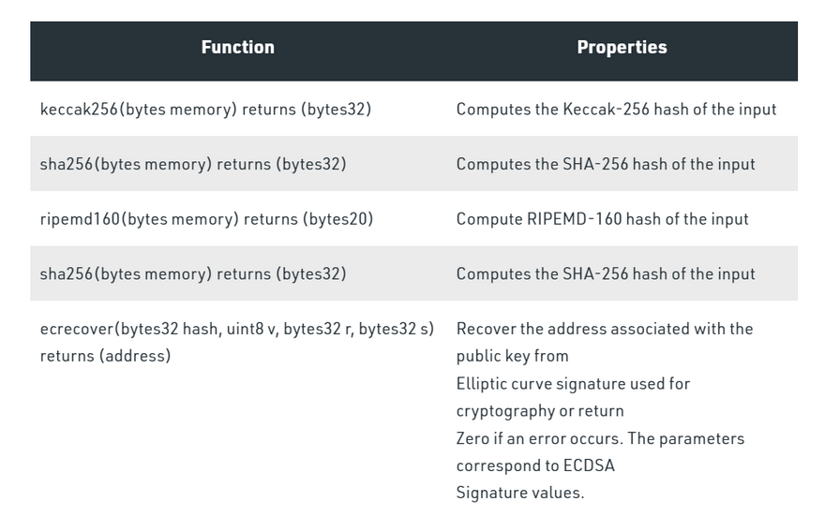Image resolution: width=825 pixels, height=531 pixels.
Task: Click the 'returns (address)' text
Action: pyautogui.click(x=105, y=356)
